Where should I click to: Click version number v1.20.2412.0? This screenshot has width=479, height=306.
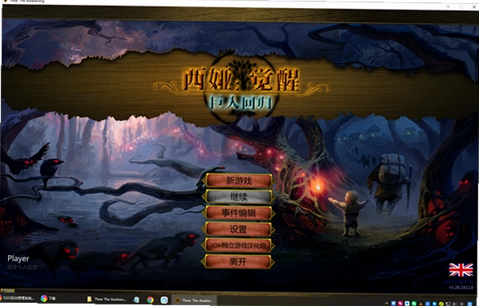point(461,287)
